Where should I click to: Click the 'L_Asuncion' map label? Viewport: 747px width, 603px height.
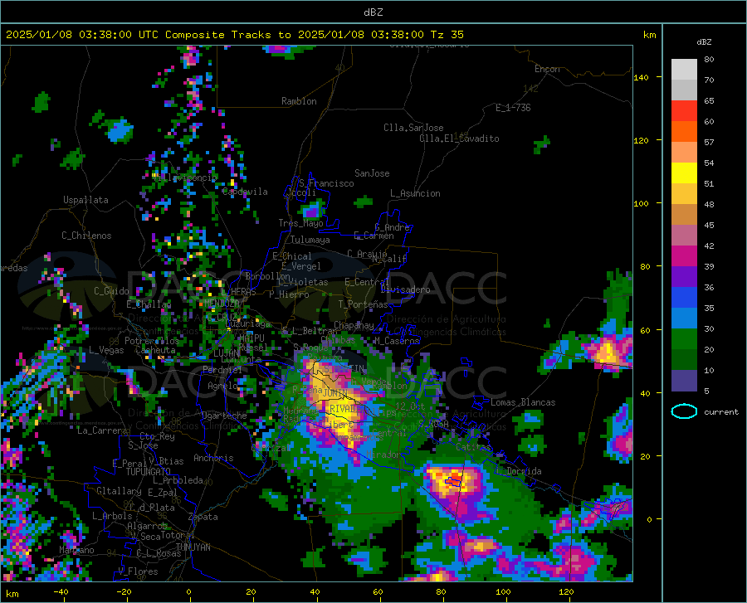tap(415, 193)
